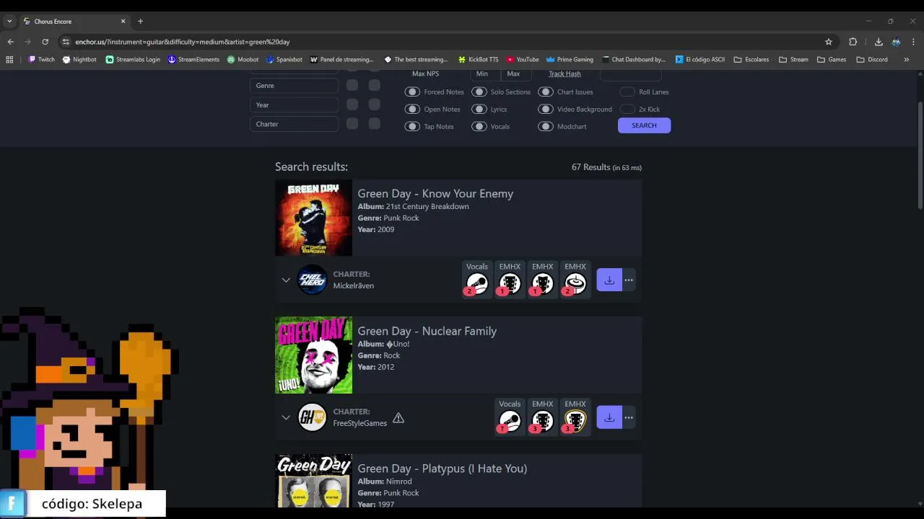Open the Twitch bookmark
924x519 pixels.
(x=41, y=59)
